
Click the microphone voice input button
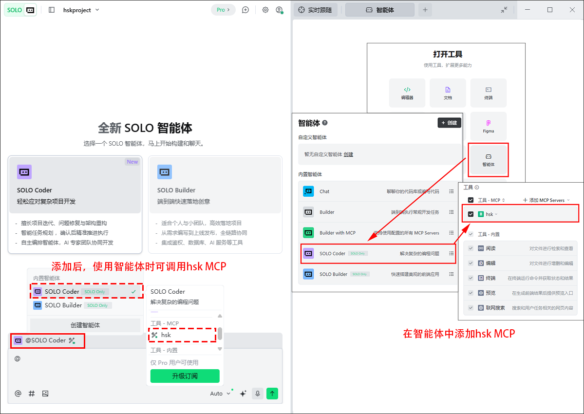point(257,394)
